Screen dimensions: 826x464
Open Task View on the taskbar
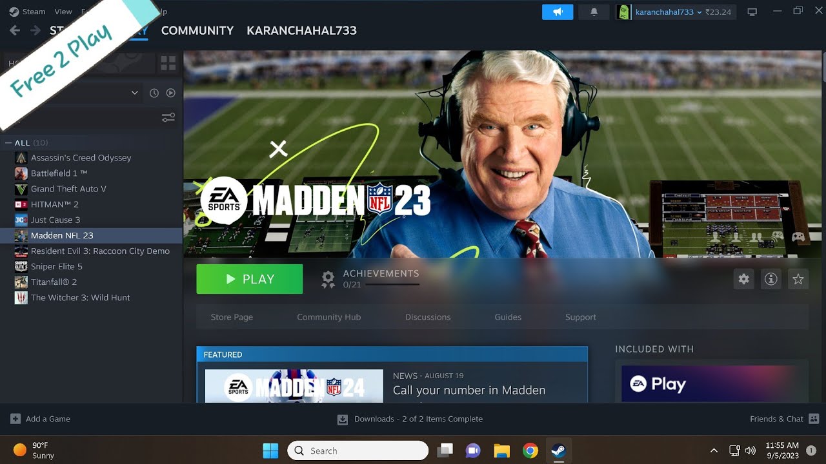444,450
